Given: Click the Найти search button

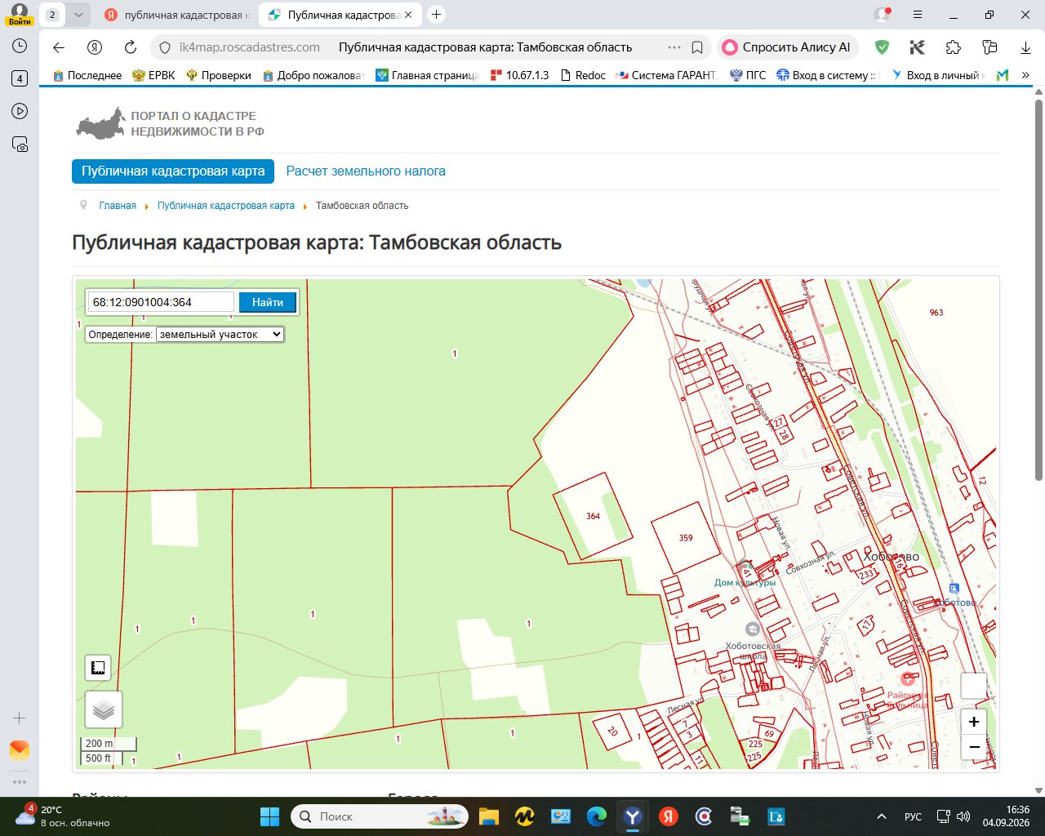Looking at the screenshot, I should (x=268, y=302).
